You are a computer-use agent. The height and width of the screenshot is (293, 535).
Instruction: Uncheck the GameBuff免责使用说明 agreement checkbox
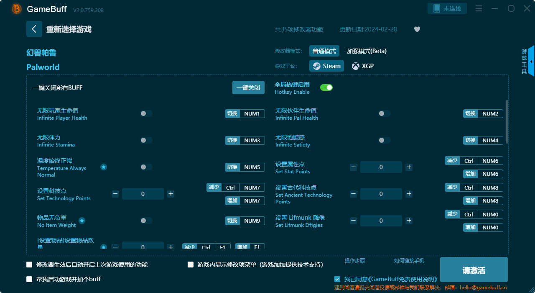click(337, 279)
